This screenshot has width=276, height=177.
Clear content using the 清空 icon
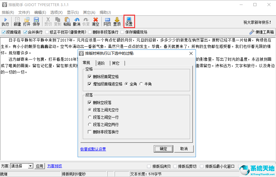[96, 21]
